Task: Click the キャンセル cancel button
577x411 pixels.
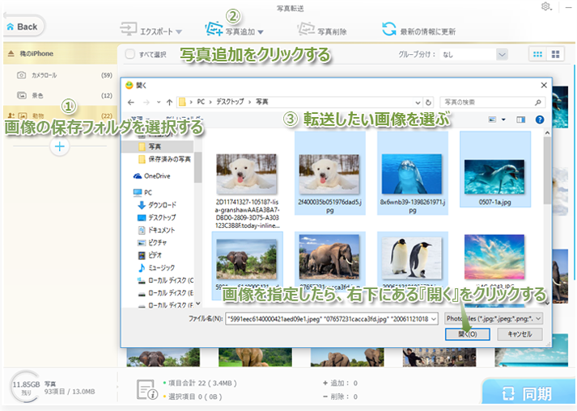Action: [520, 334]
